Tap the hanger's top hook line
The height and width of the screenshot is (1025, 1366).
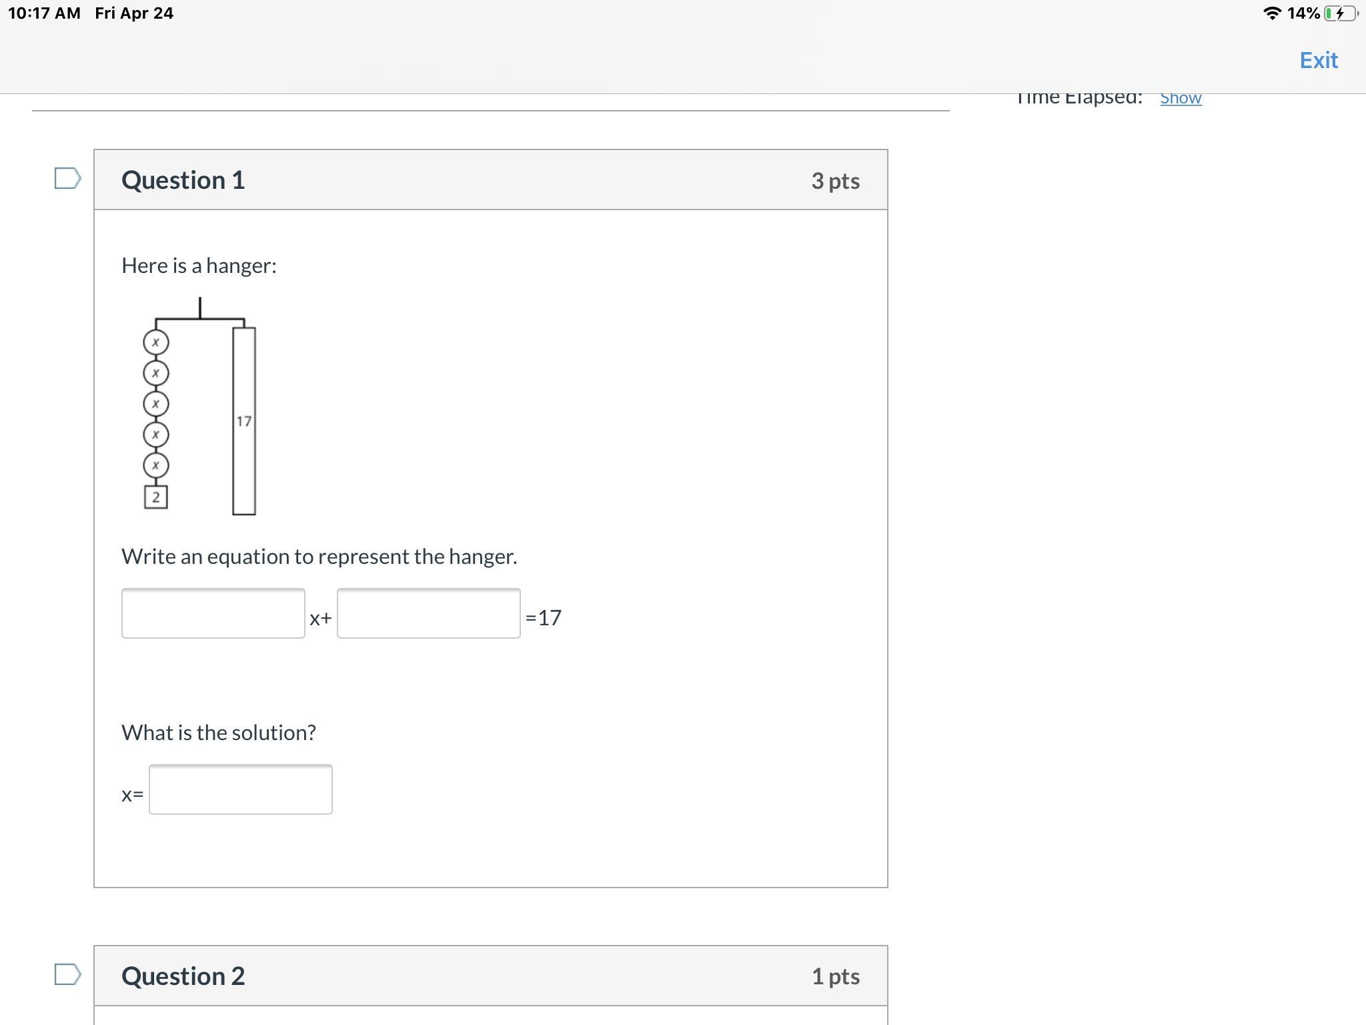tap(199, 308)
